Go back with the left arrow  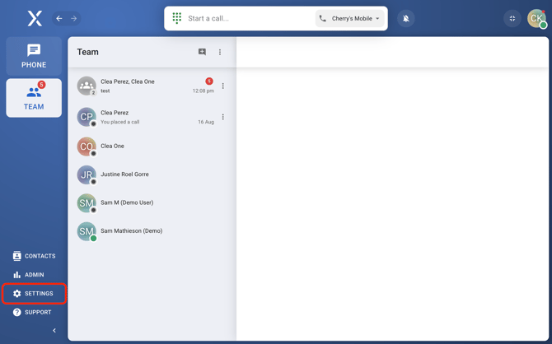[x=59, y=18]
